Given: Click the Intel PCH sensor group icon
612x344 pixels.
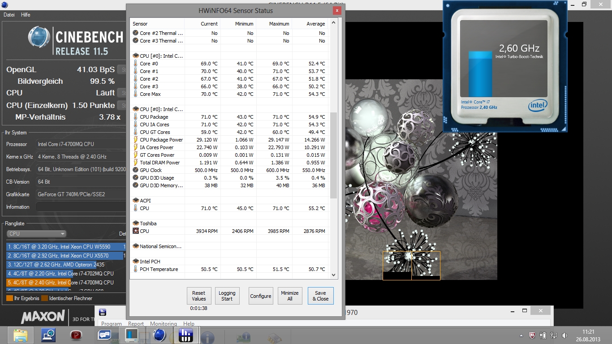Looking at the screenshot, I should click(136, 262).
